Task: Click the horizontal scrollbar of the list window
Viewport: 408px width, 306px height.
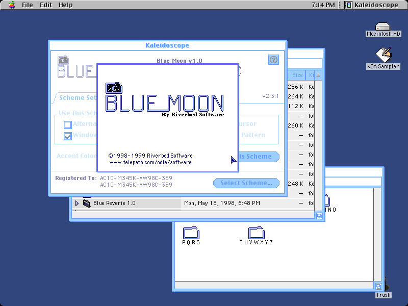Action: (193, 215)
